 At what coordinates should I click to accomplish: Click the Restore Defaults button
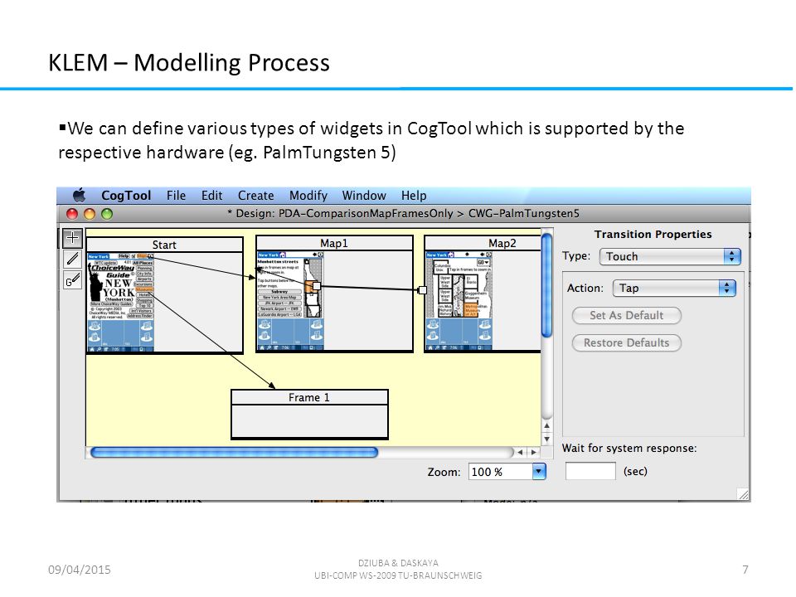(x=627, y=342)
